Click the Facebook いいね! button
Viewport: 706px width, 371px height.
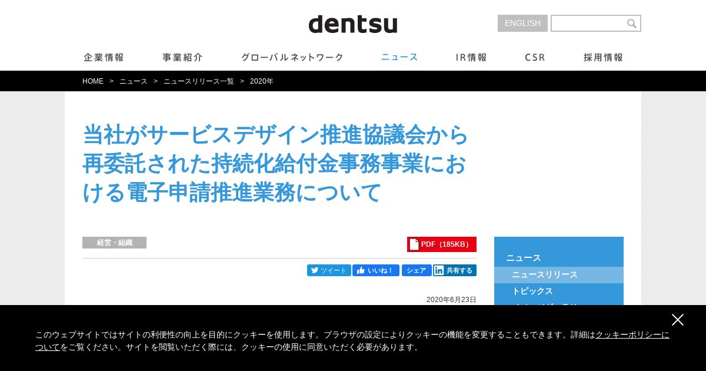(376, 270)
